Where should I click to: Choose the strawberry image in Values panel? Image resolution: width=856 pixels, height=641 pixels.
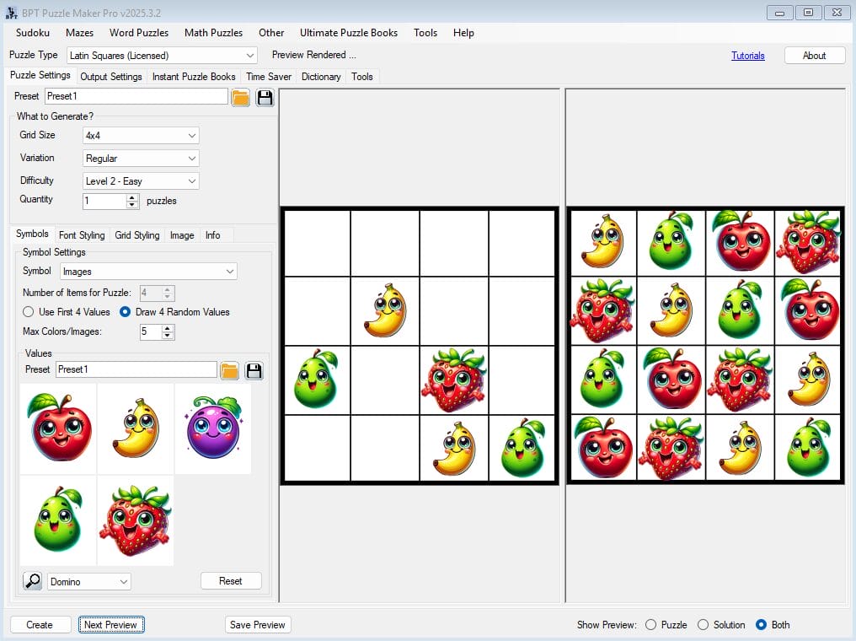coord(135,520)
